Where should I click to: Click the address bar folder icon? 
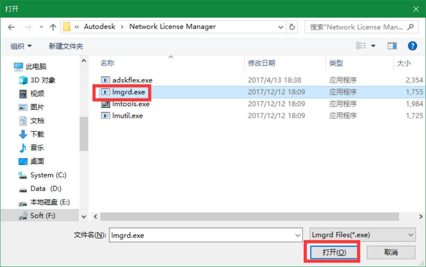click(67, 27)
